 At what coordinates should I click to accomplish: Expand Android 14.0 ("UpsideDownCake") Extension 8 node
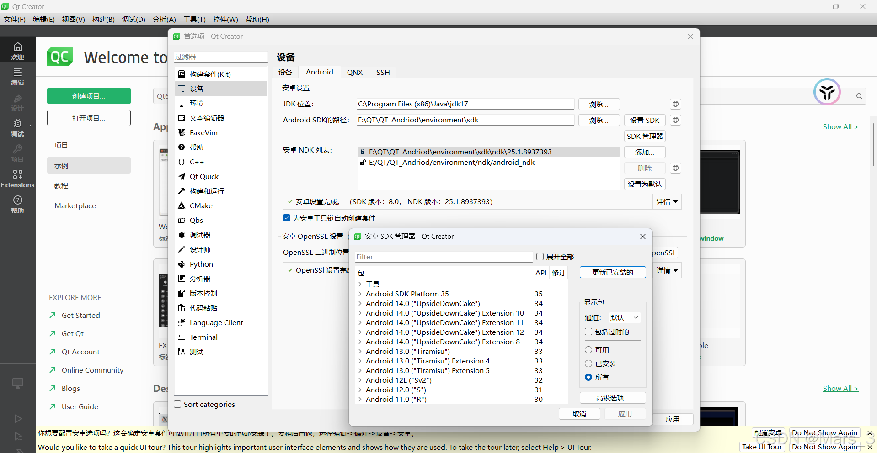click(x=360, y=342)
